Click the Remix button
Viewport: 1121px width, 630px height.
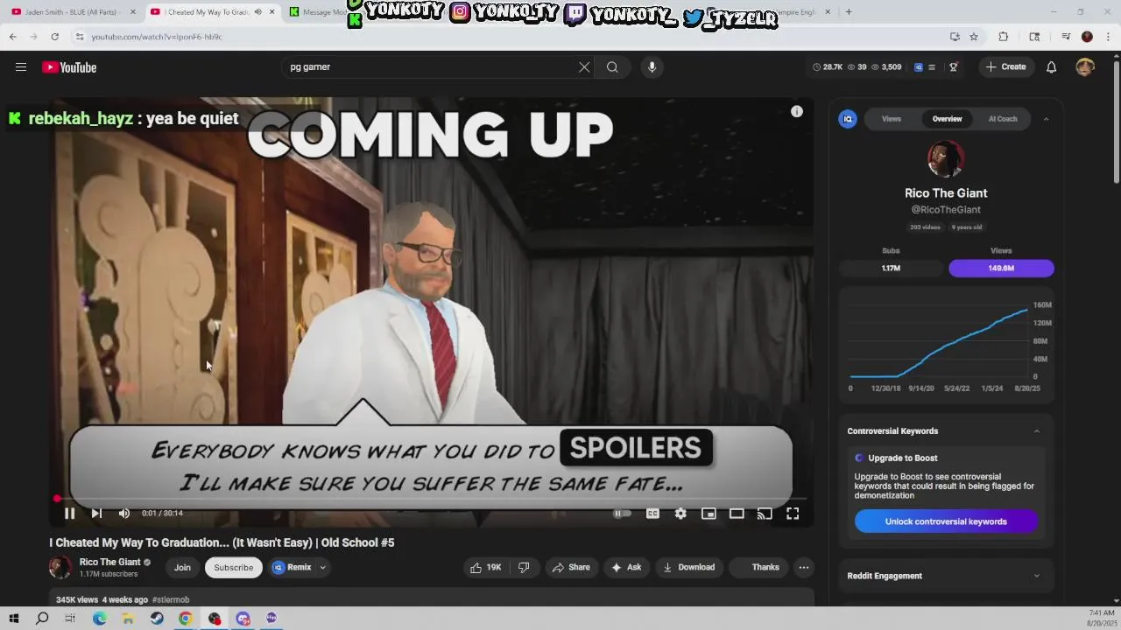(293, 567)
